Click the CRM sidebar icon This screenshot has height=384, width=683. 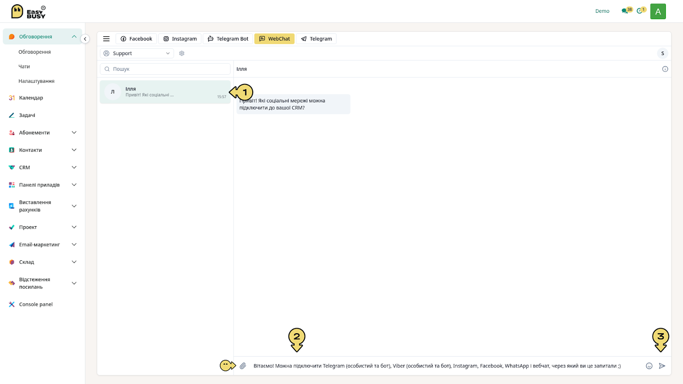12,168
